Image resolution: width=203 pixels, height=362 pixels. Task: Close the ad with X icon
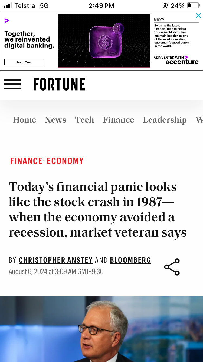click(198, 15)
